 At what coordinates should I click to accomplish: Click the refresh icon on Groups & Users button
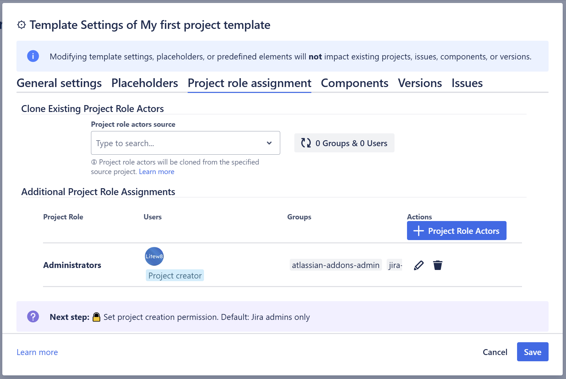(305, 143)
